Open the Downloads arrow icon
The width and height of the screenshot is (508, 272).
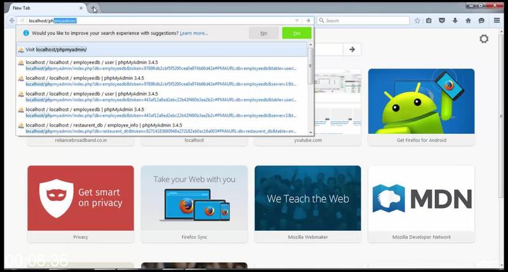point(455,20)
